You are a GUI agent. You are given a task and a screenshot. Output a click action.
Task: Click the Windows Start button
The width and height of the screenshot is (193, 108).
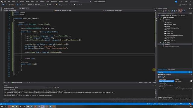(x=2, y=106)
